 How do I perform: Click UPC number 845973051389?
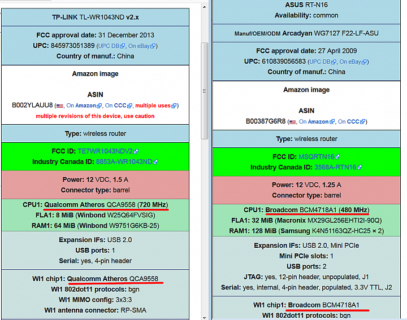click(x=72, y=46)
